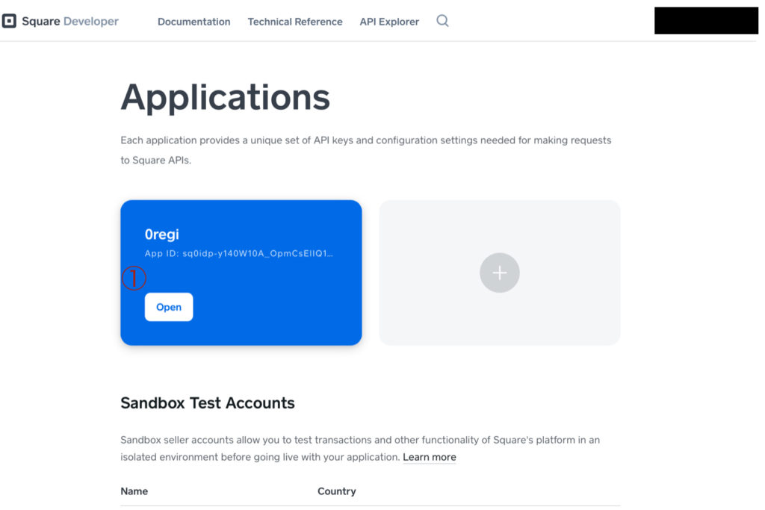Click the Sandbox seller accounts description text
765x510 pixels.
pos(359,441)
